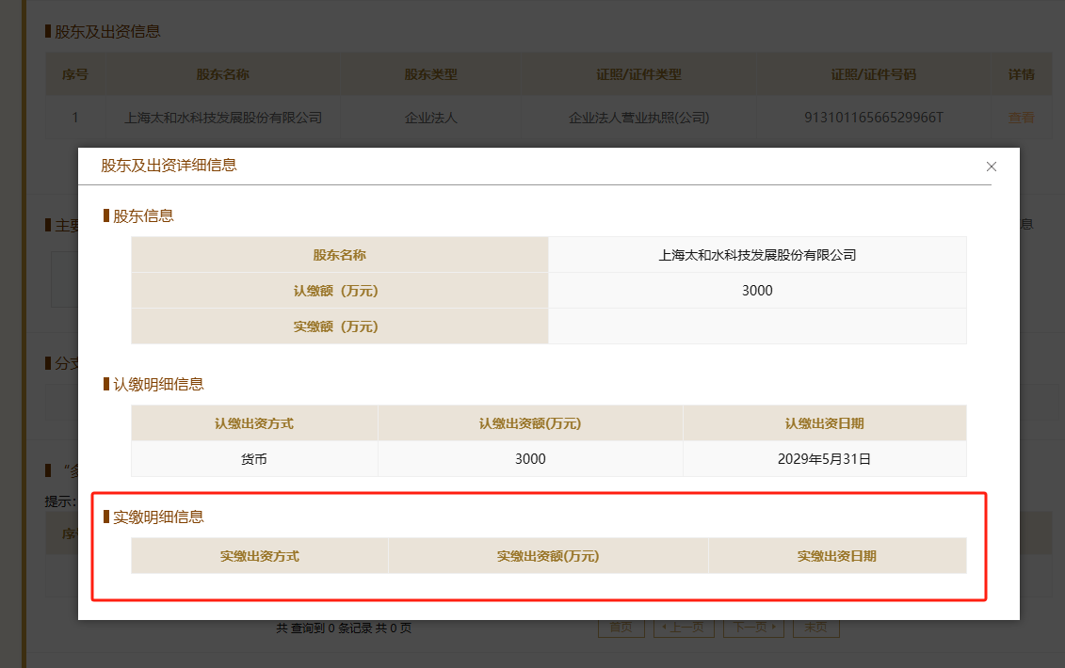Click the 股东及出资详细信息 dialog title
This screenshot has width=1065, height=668.
tap(169, 166)
